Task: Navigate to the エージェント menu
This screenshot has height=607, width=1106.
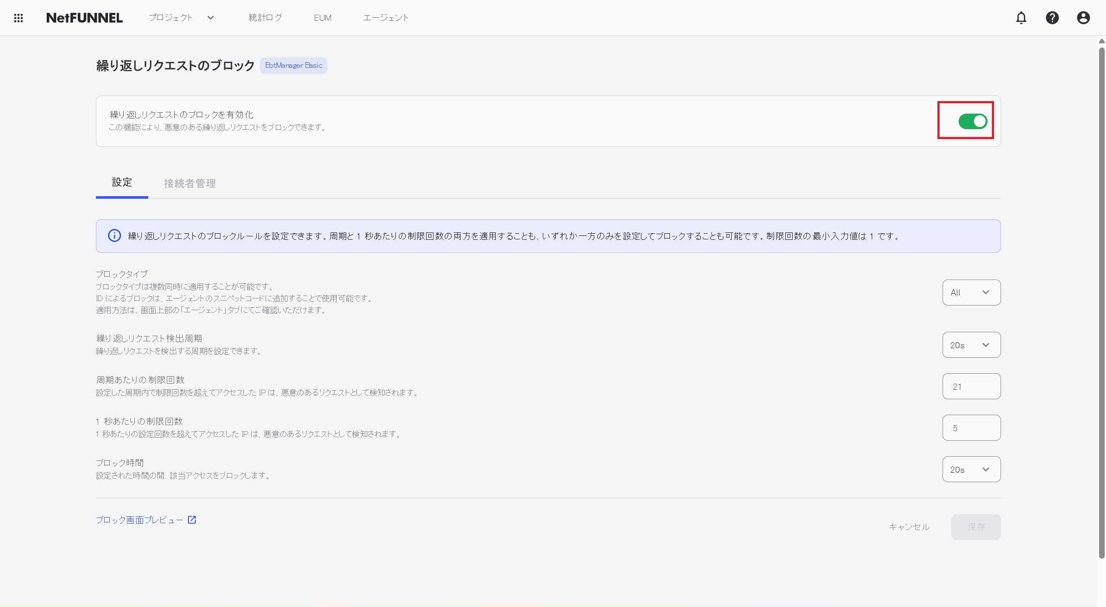Action: tap(385, 18)
